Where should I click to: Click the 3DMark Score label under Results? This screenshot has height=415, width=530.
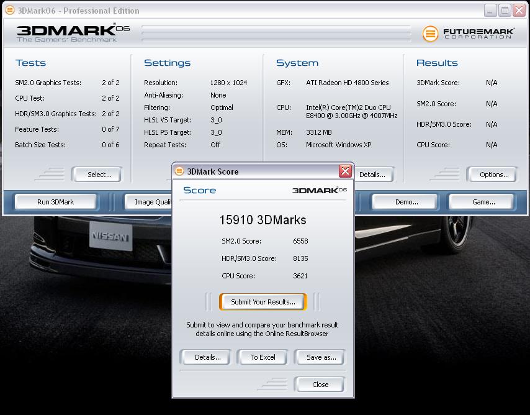(x=438, y=83)
